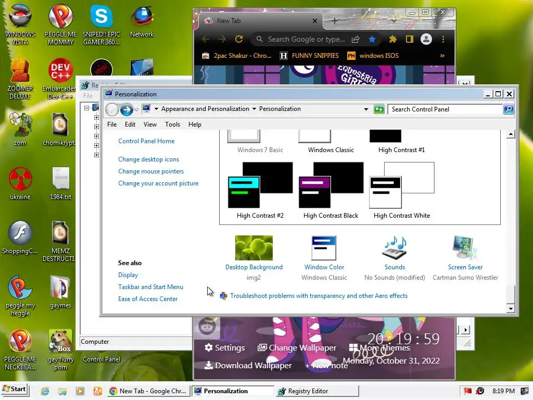Image resolution: width=533 pixels, height=400 pixels.
Task: Open the File menu in Personalization
Action: 112,124
